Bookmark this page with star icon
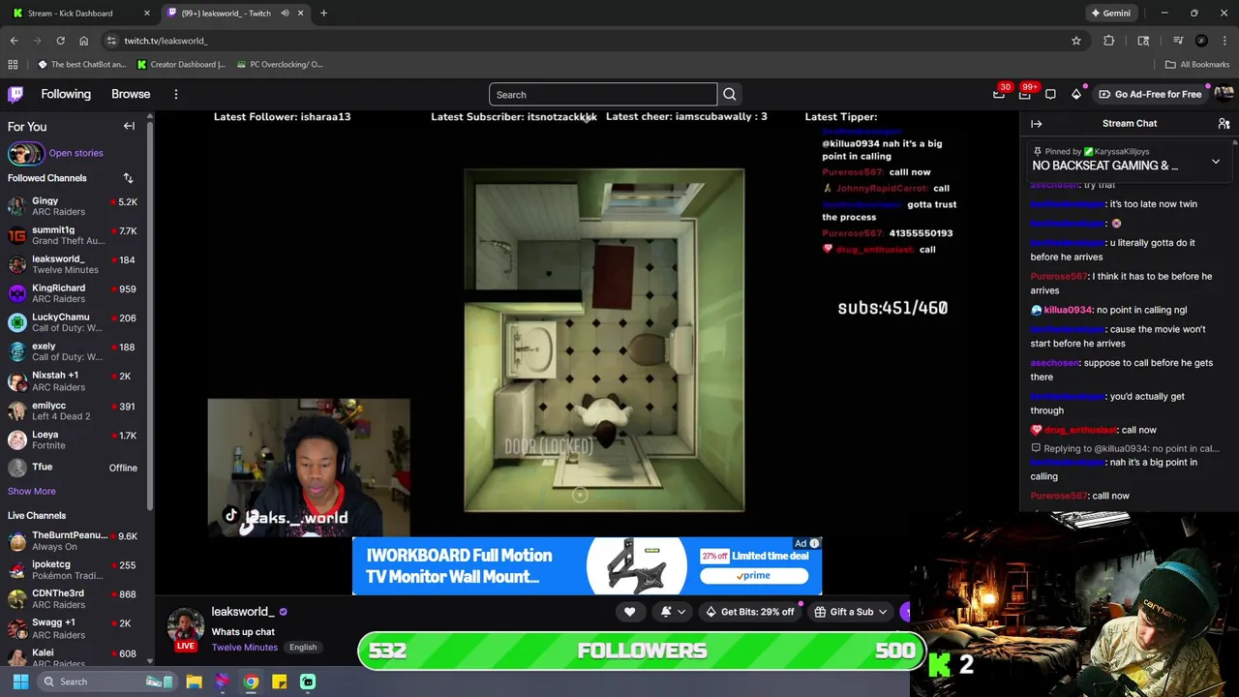The height and width of the screenshot is (697, 1239). pos(1075,41)
